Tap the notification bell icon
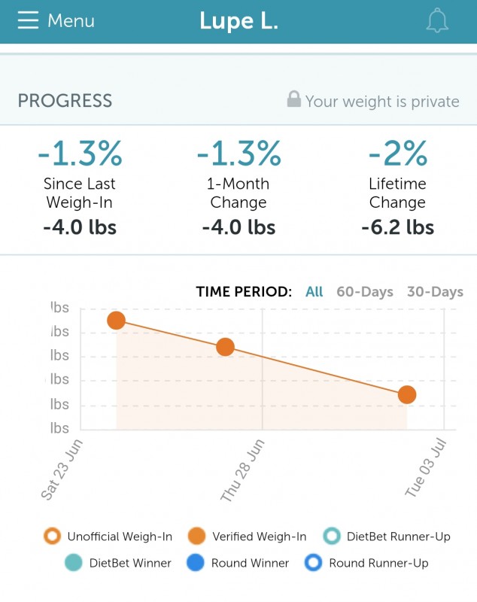 click(437, 21)
